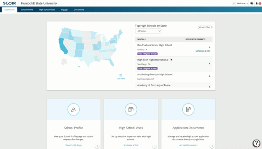Click the Access Documents link
The height and width of the screenshot is (149, 262).
[188, 145]
